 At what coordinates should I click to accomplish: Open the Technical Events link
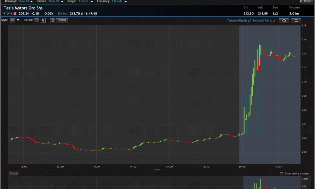239,20
